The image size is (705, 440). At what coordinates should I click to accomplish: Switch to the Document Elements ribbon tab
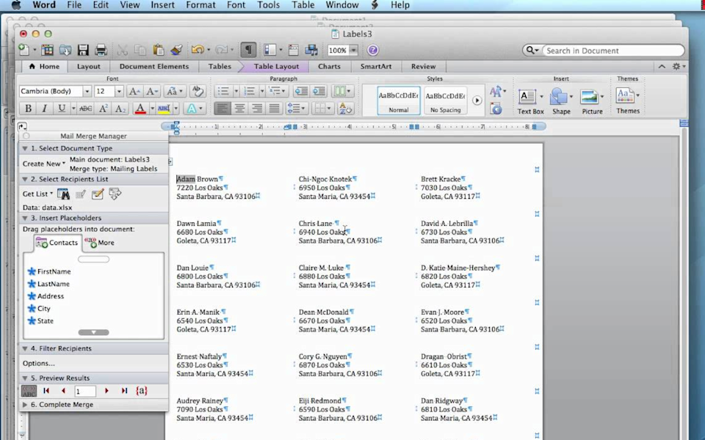click(x=153, y=66)
